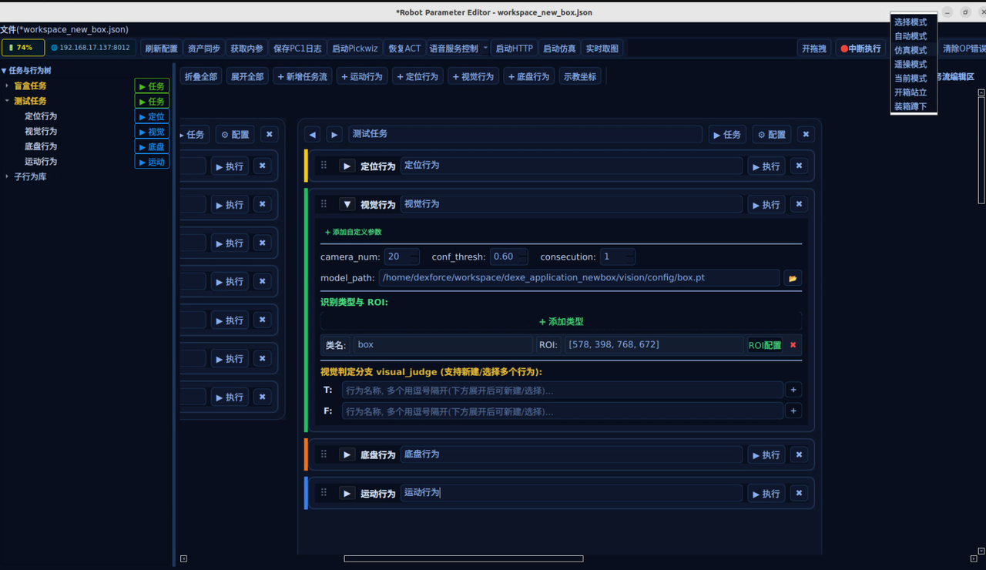The height and width of the screenshot is (570, 986).
Task: Click the + 底盘行为 add button
Action: click(529, 77)
